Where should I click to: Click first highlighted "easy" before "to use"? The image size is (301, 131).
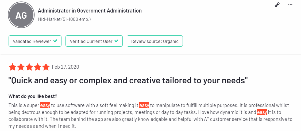coord(45,105)
